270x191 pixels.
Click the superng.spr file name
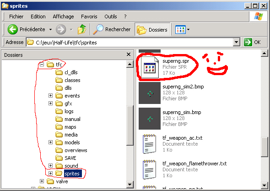point(176,61)
